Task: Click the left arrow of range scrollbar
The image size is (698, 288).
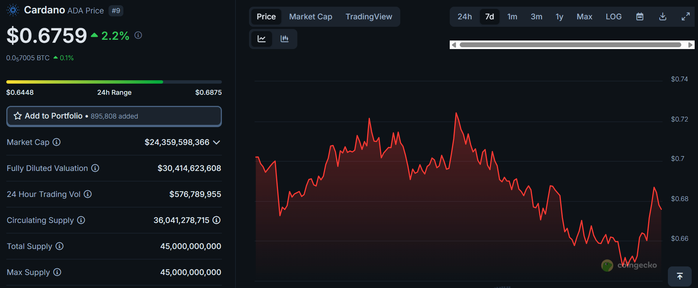Action: (x=454, y=45)
